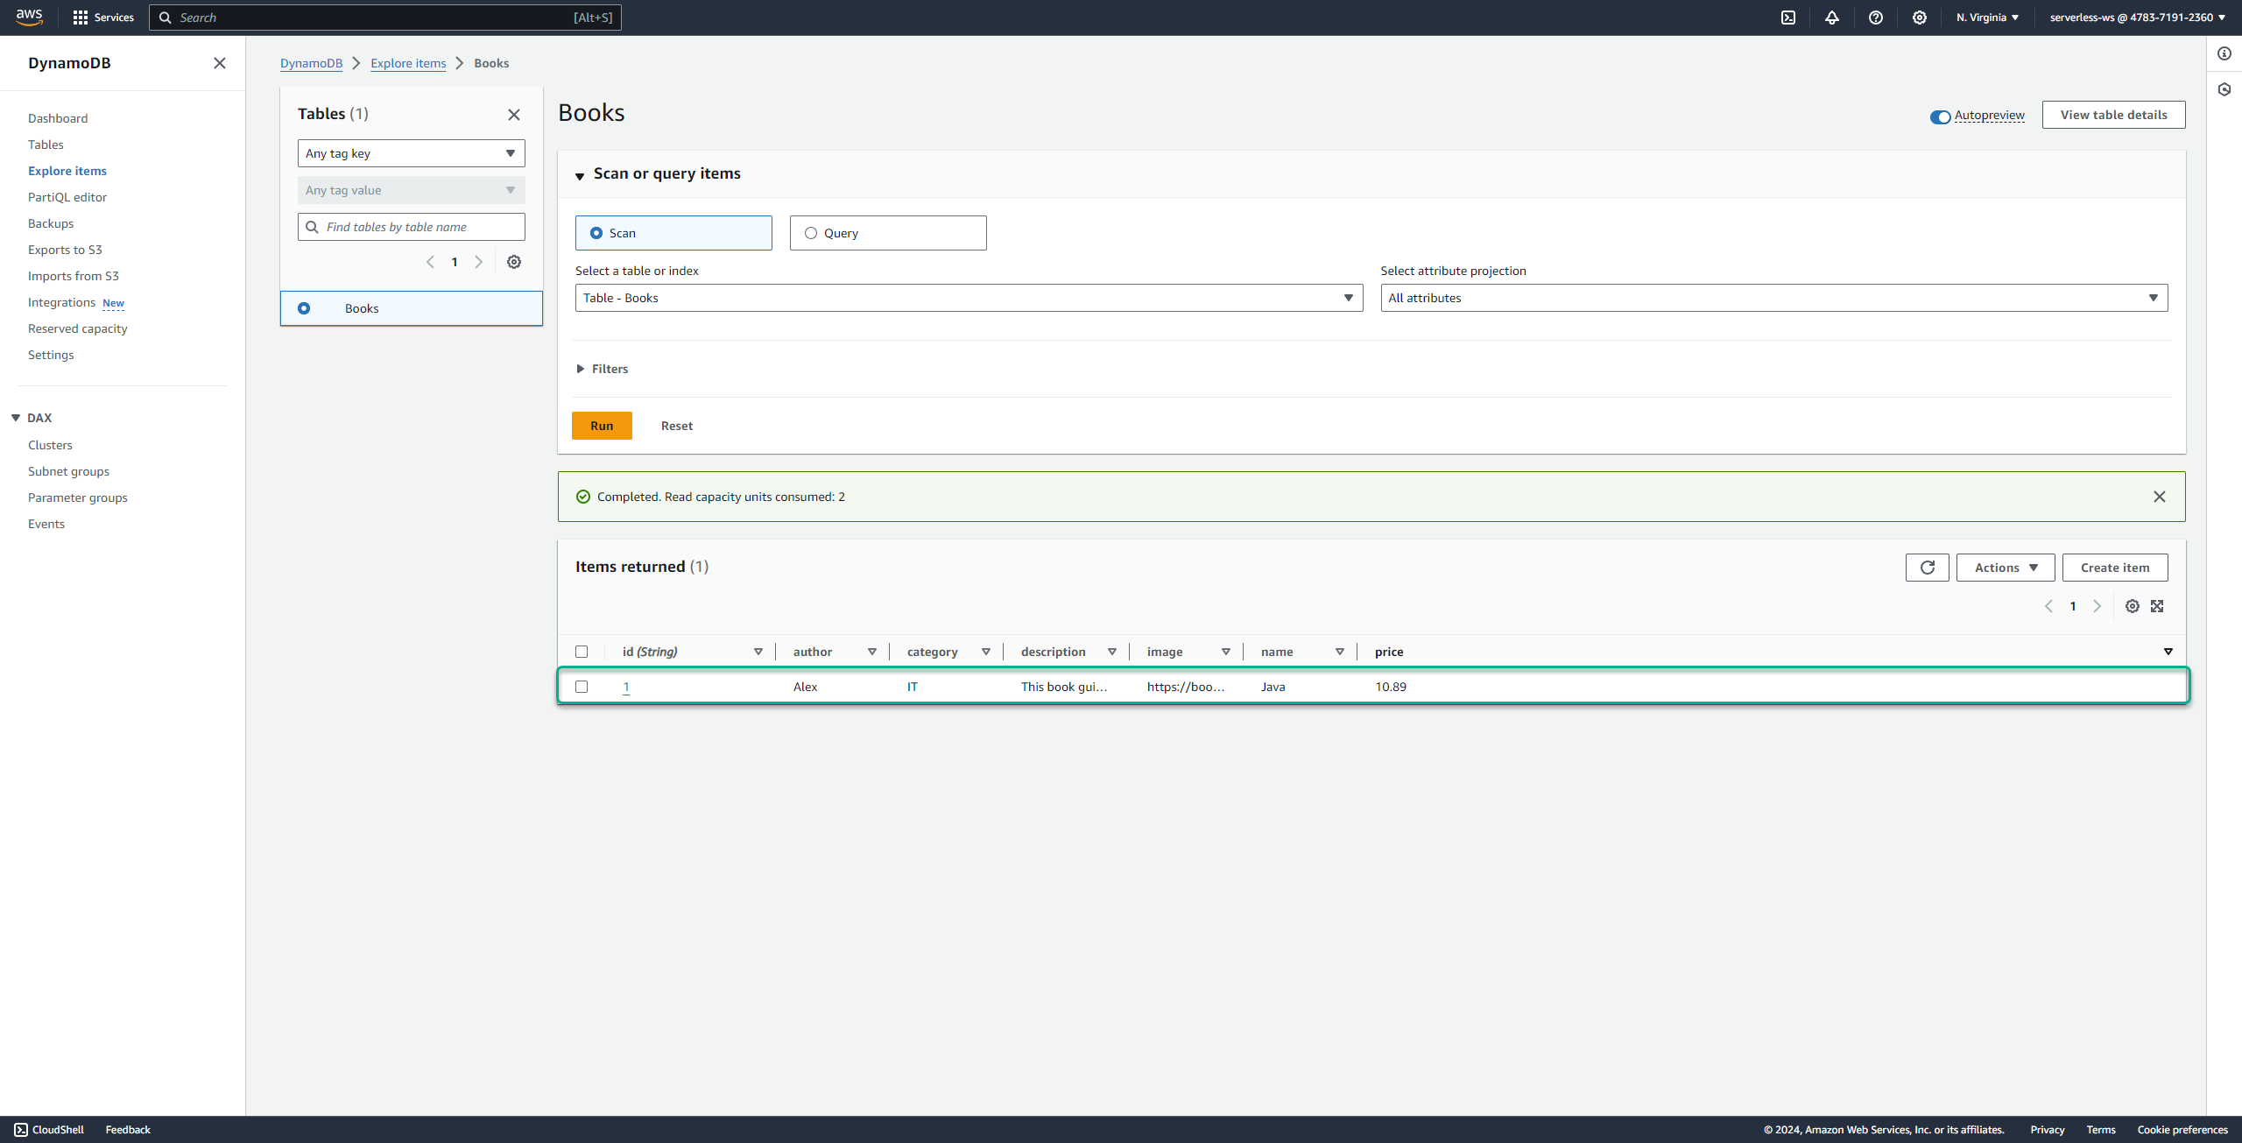
Task: Open the All attributes projection dropdown
Action: tap(1774, 298)
